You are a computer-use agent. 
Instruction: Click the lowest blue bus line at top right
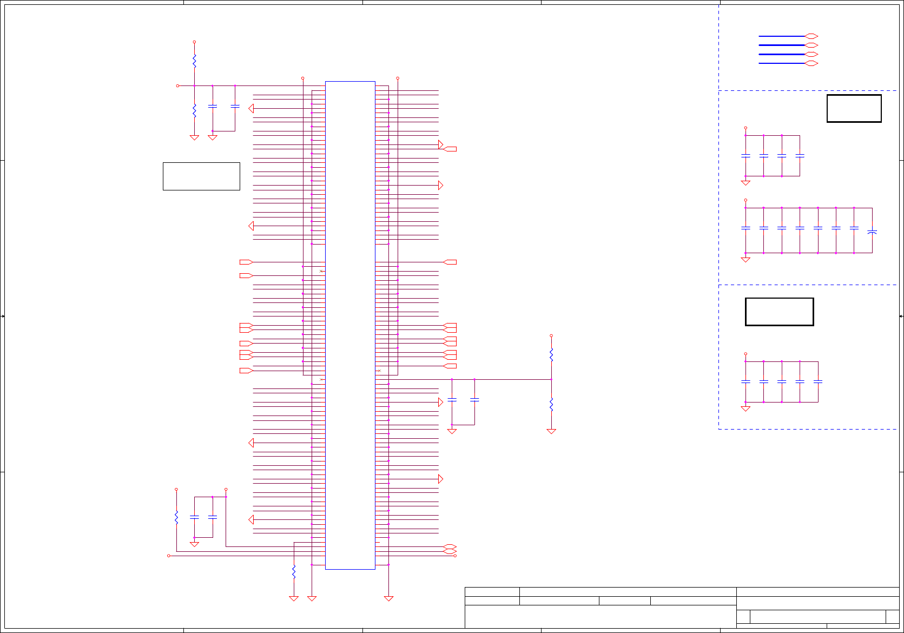click(x=782, y=63)
